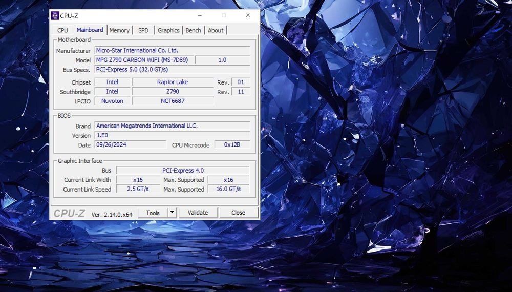
Task: Click the Current Link Speed 2.5 GT/s
Action: pyautogui.click(x=138, y=189)
